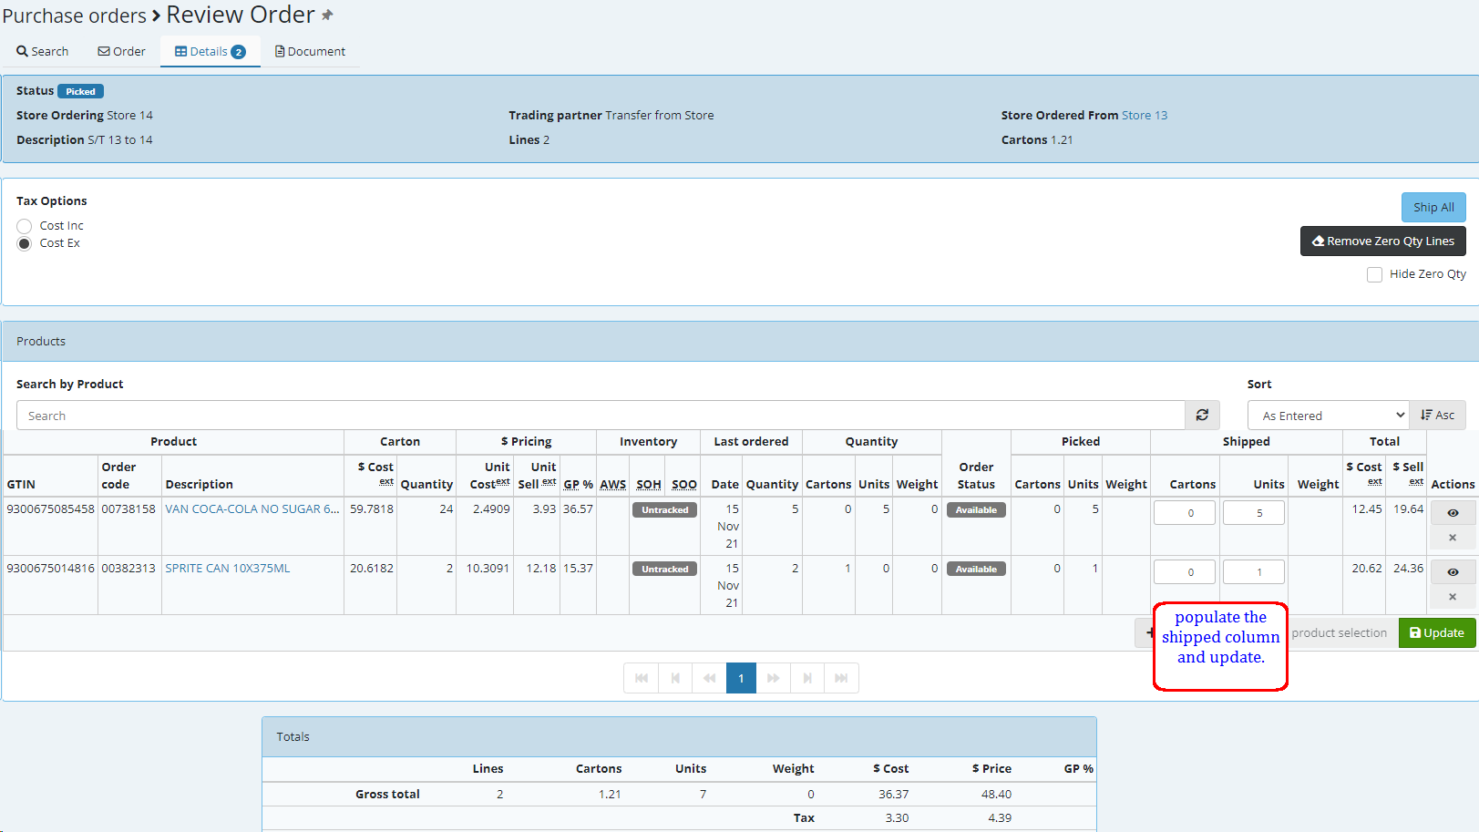This screenshot has width=1479, height=832.
Task: View details of SPRITE CAN line
Action: coord(1453,572)
